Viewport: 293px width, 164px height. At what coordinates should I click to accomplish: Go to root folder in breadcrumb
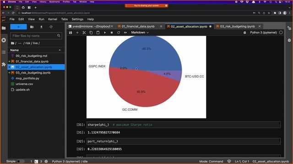12,43
